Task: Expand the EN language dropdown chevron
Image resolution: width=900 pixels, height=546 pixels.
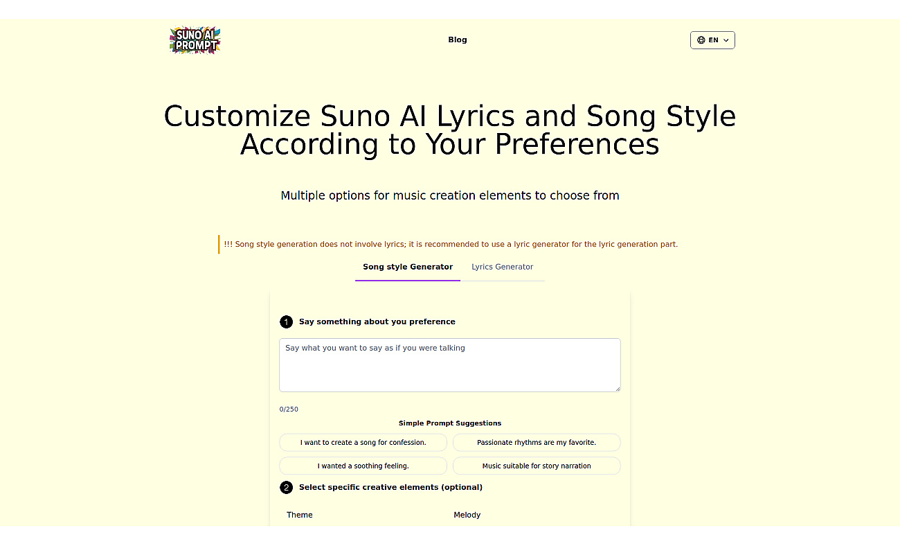Action: point(726,40)
